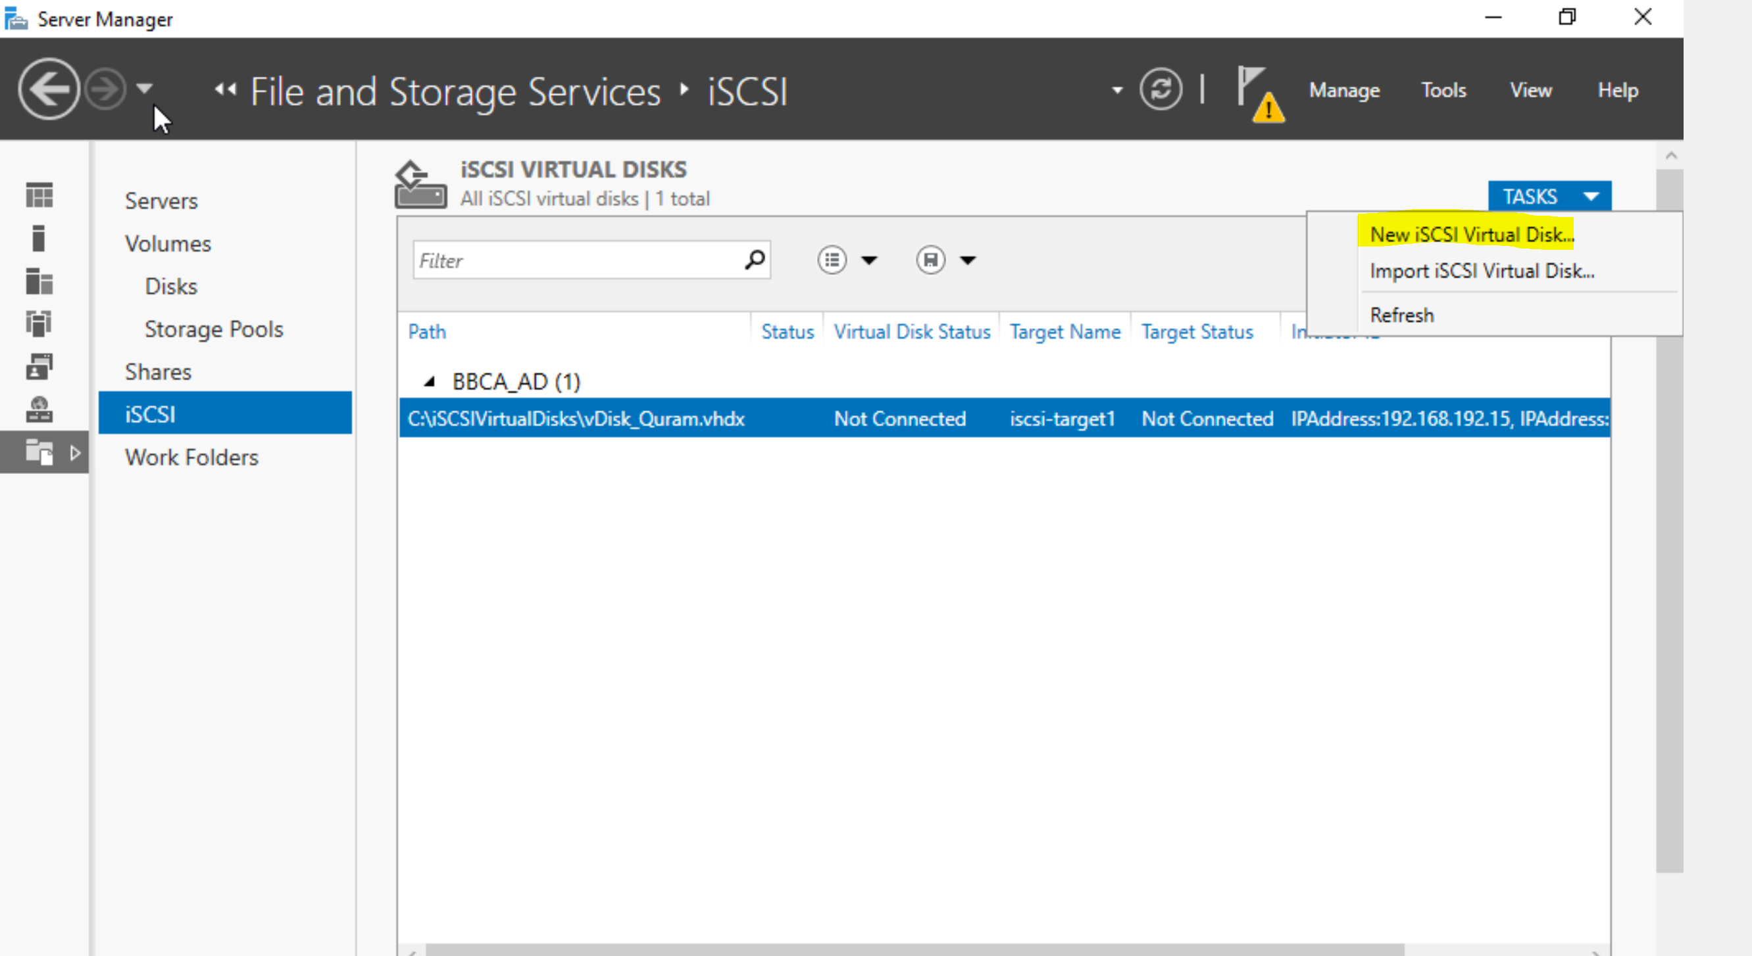The image size is (1752, 956).
Task: Open the Servers page
Action: pyautogui.click(x=161, y=201)
